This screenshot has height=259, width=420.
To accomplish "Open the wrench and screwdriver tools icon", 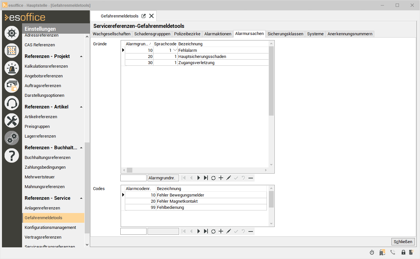I will point(12,121).
